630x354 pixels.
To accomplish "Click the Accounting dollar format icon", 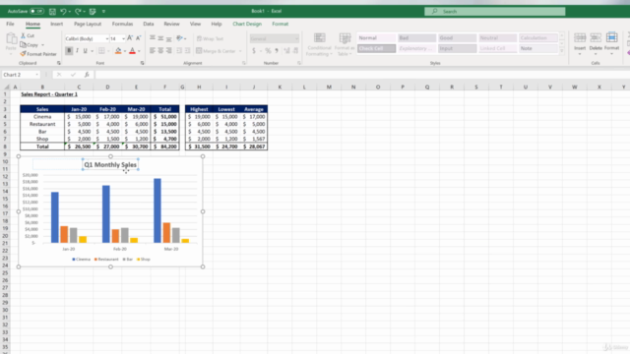I will [x=254, y=50].
